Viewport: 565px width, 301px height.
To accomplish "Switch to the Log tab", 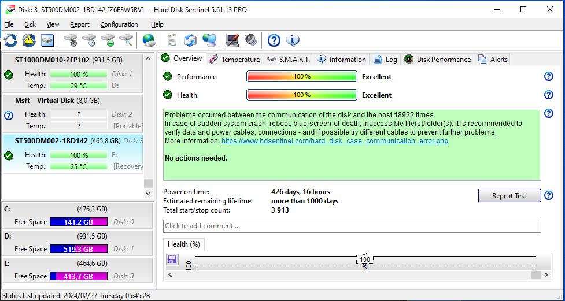I will pyautogui.click(x=385, y=60).
